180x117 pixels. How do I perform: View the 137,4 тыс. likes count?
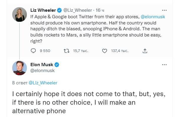tap(120, 51)
